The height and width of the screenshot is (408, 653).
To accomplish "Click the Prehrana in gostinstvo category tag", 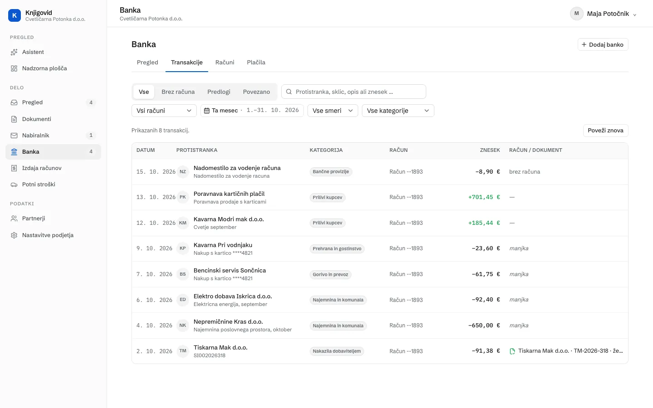I will (x=337, y=249).
